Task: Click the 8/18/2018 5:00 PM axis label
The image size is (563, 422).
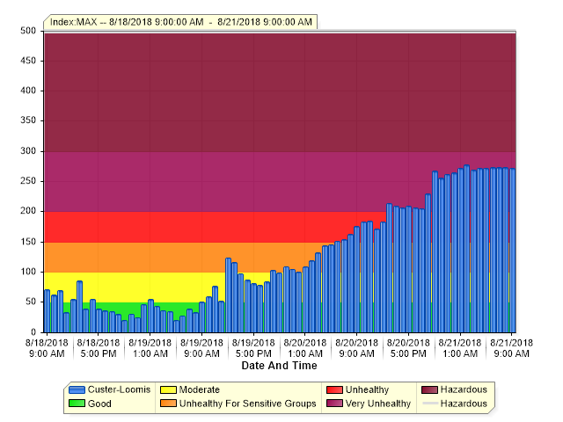Action: (98, 348)
